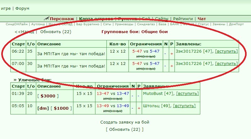Click the [dm] label in 05:05 row
The width and height of the screenshot is (251, 139).
tap(43, 108)
